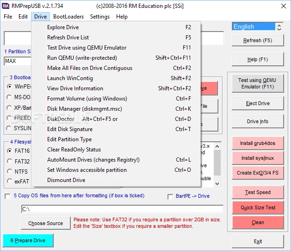Screen dimensions: 291x251
Task: Start the Quick Size Test
Action: click(x=258, y=207)
